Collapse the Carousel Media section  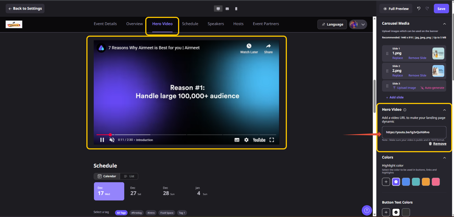pyautogui.click(x=444, y=24)
